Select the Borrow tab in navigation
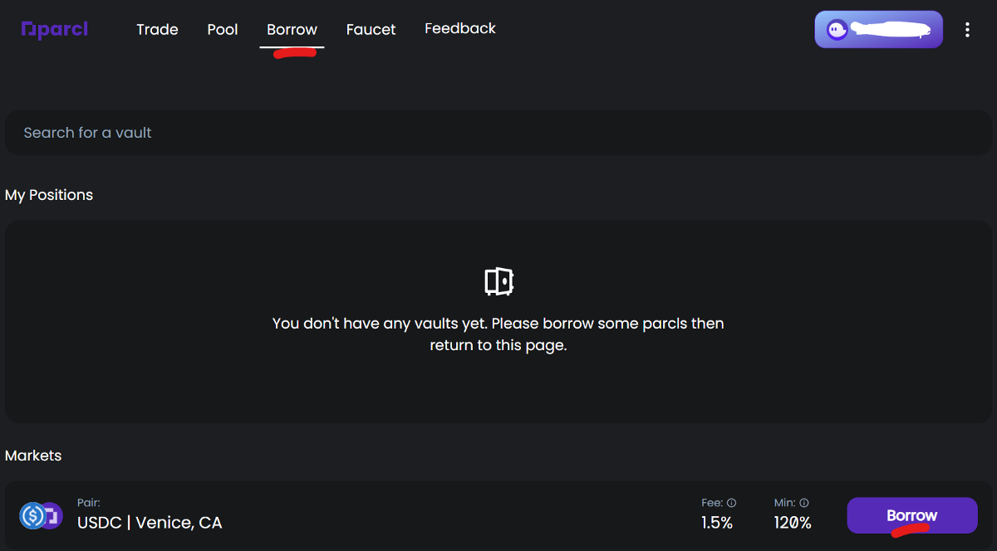 292,30
